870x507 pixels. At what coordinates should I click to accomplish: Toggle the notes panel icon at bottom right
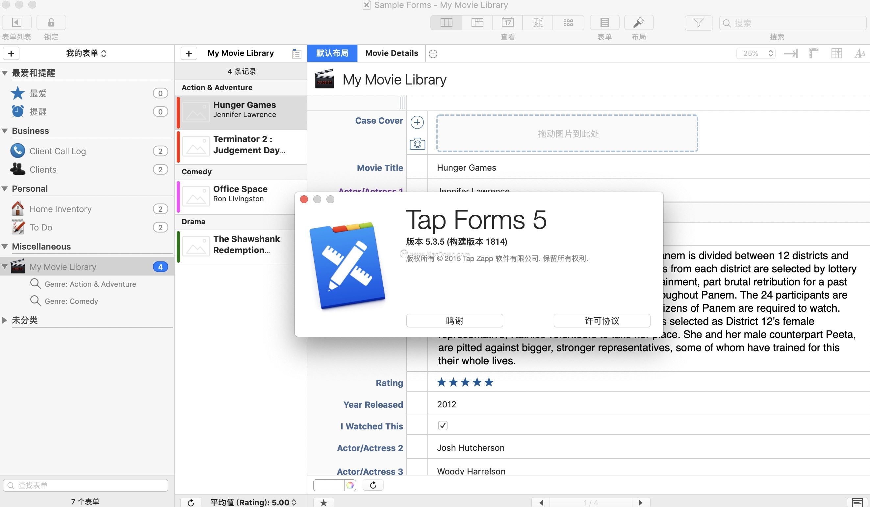coord(857,502)
